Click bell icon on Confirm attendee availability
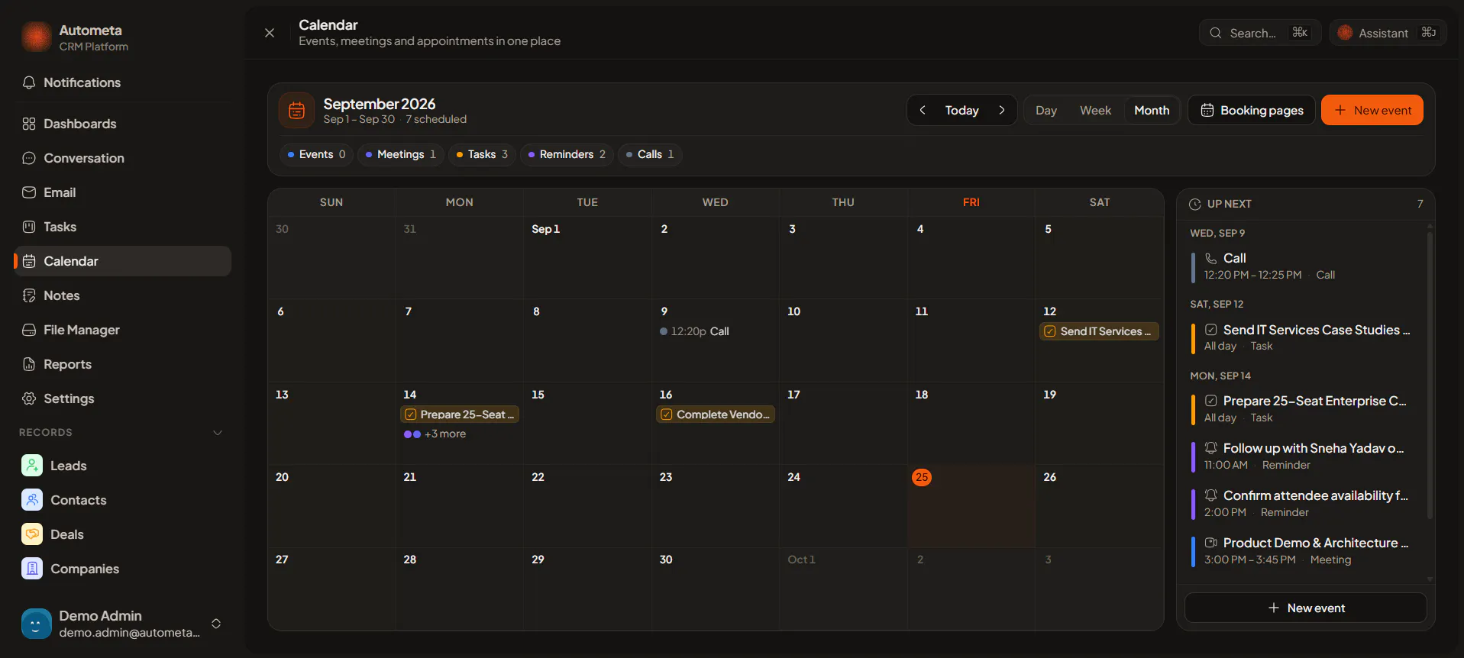The image size is (1464, 658). [x=1210, y=495]
